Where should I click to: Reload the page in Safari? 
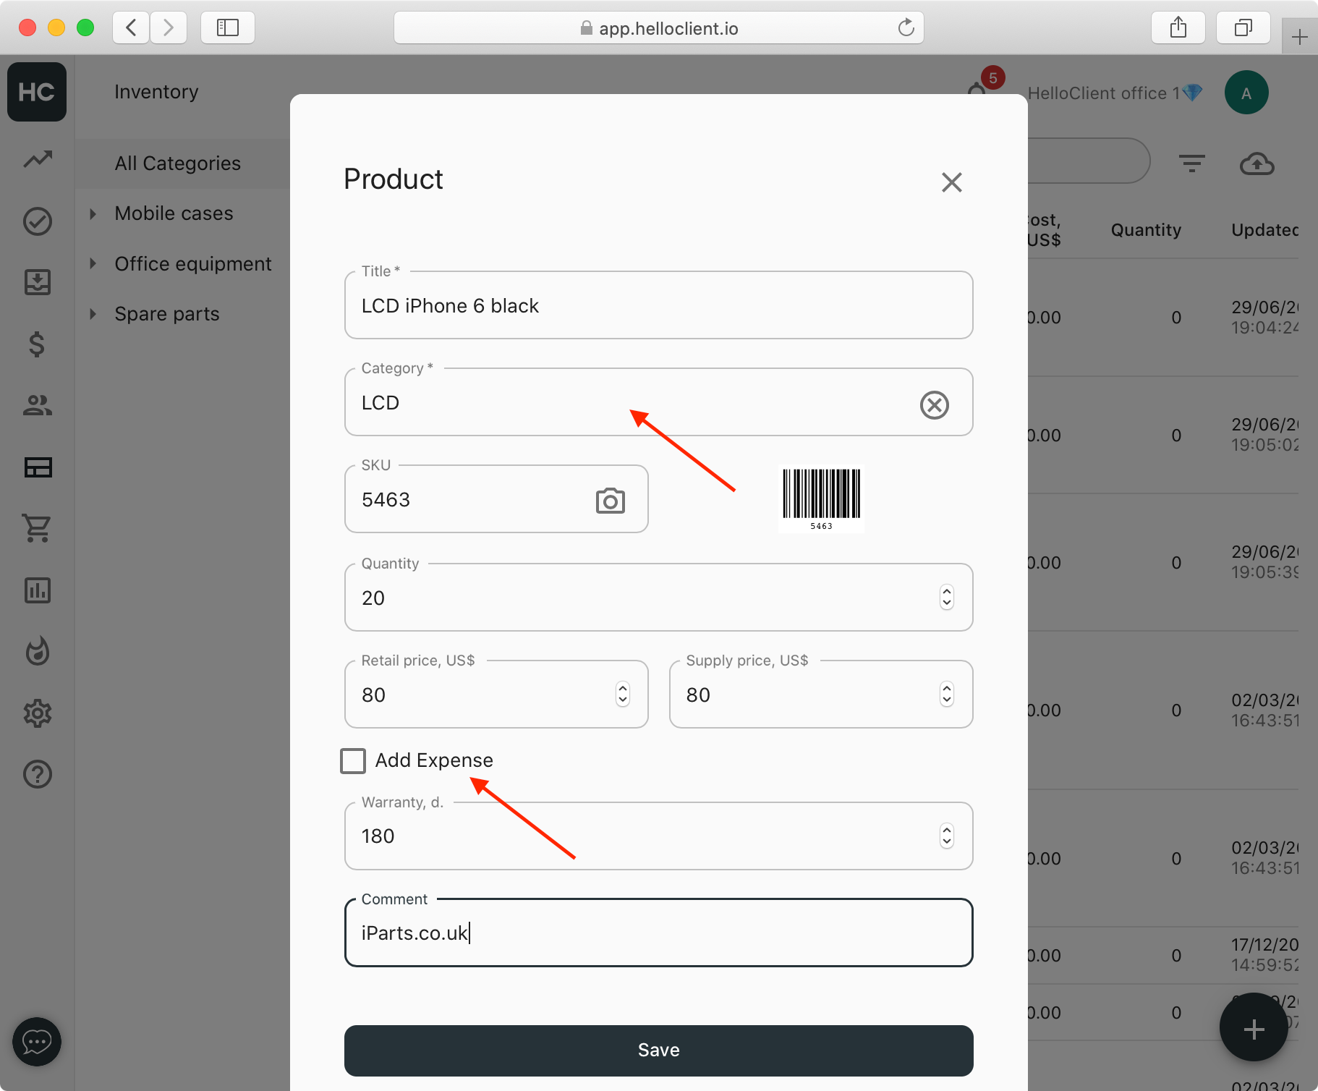(906, 28)
